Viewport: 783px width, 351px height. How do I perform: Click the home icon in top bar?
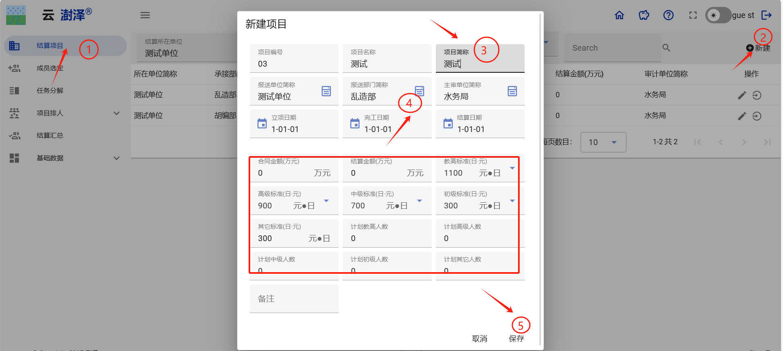coord(619,15)
